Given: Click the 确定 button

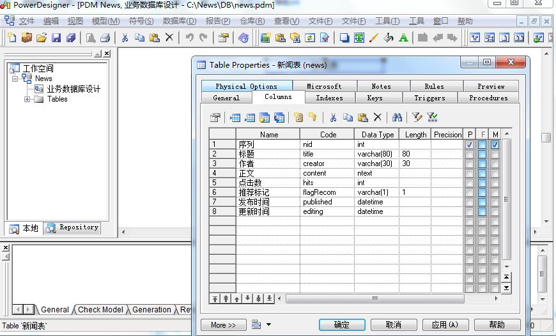Looking at the screenshot, I should (342, 325).
